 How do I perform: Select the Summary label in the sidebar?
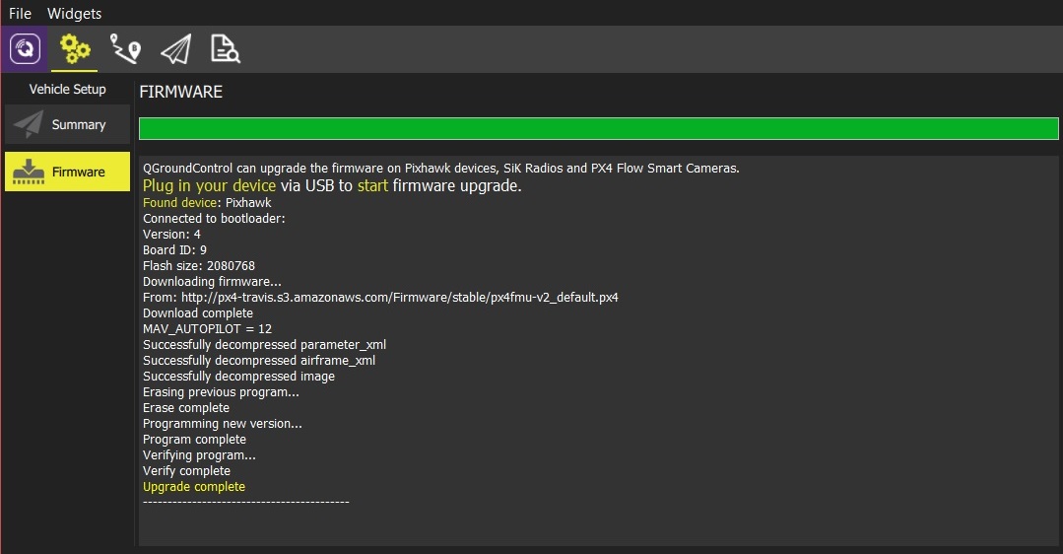(x=79, y=124)
